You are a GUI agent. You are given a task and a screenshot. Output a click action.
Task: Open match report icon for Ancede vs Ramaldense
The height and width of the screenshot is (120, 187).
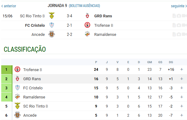(x=174, y=34)
